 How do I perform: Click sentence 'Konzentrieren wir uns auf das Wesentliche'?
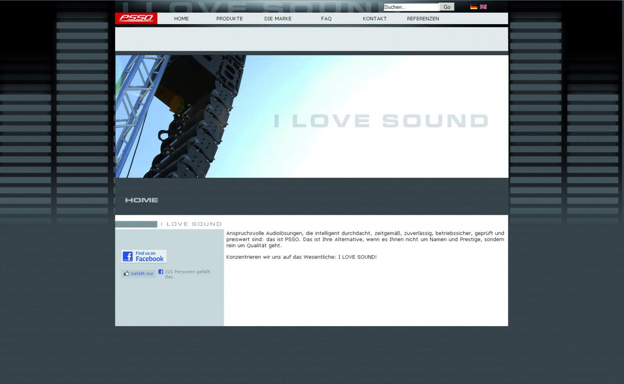coord(301,257)
